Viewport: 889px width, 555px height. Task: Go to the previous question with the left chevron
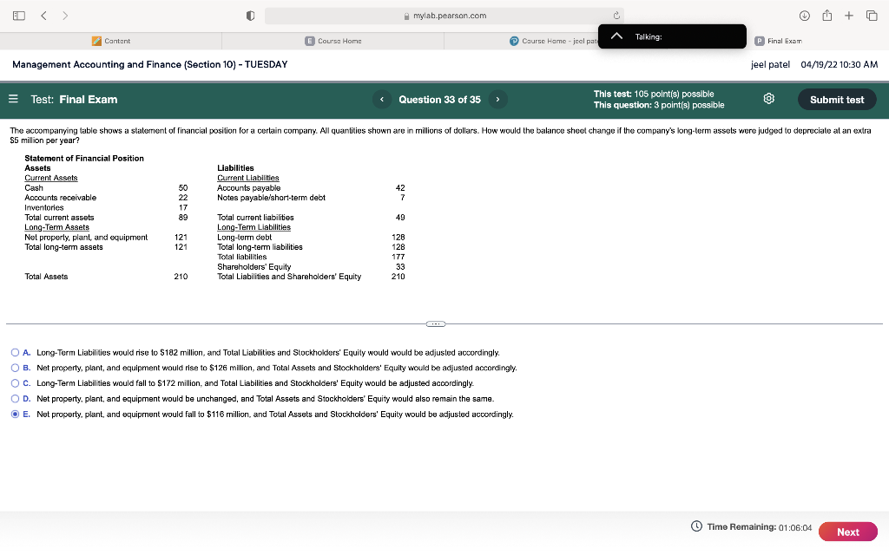click(x=382, y=99)
